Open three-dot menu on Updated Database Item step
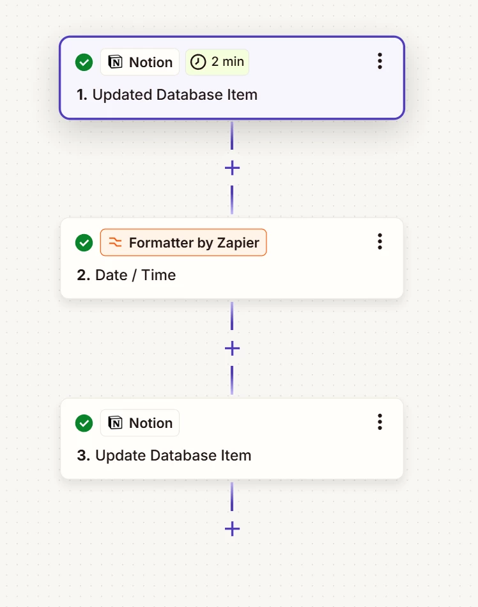The image size is (478, 607). point(380,61)
